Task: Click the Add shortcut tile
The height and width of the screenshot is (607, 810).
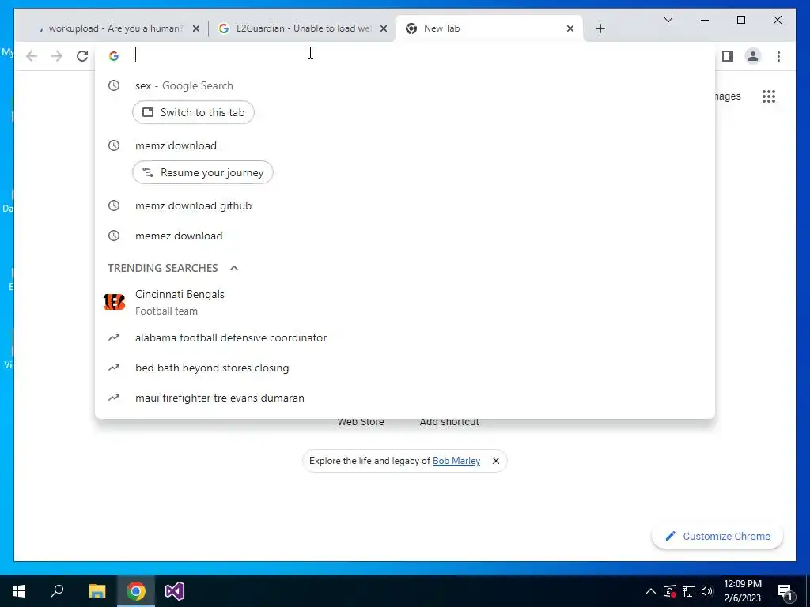Action: point(449,422)
